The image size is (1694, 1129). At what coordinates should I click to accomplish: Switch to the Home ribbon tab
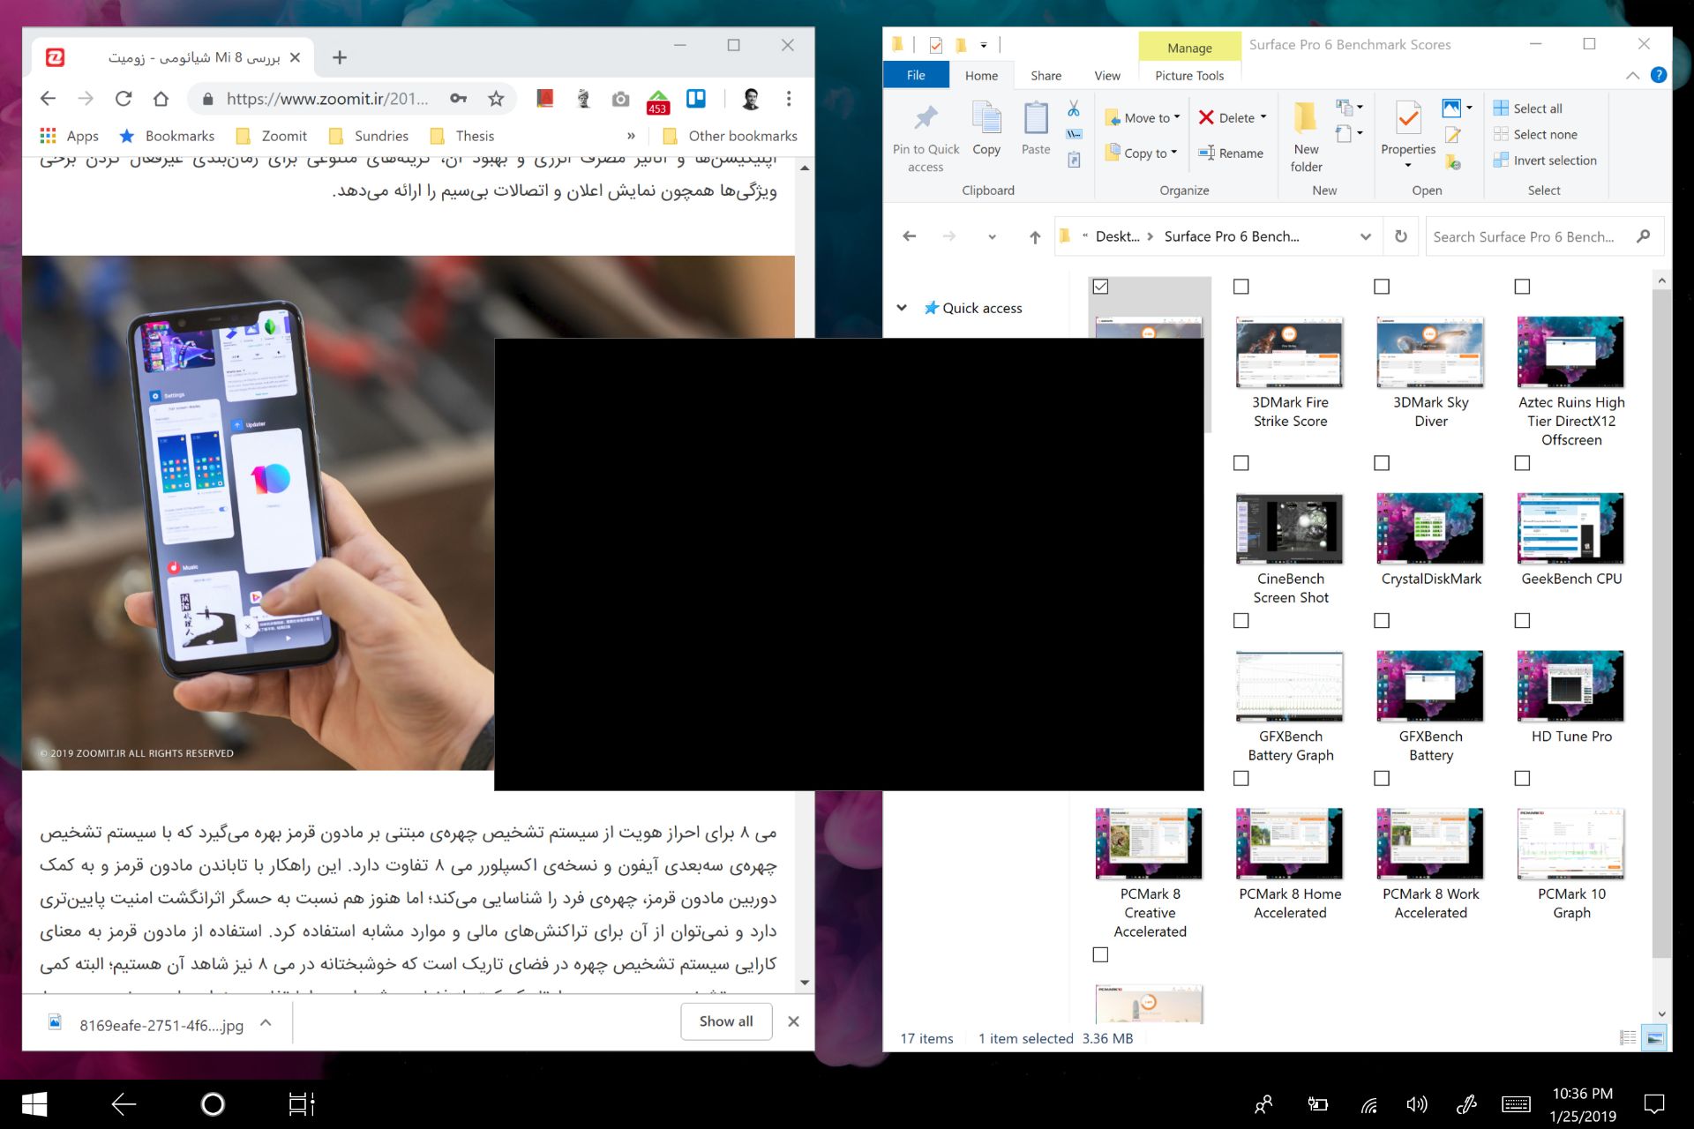(981, 75)
